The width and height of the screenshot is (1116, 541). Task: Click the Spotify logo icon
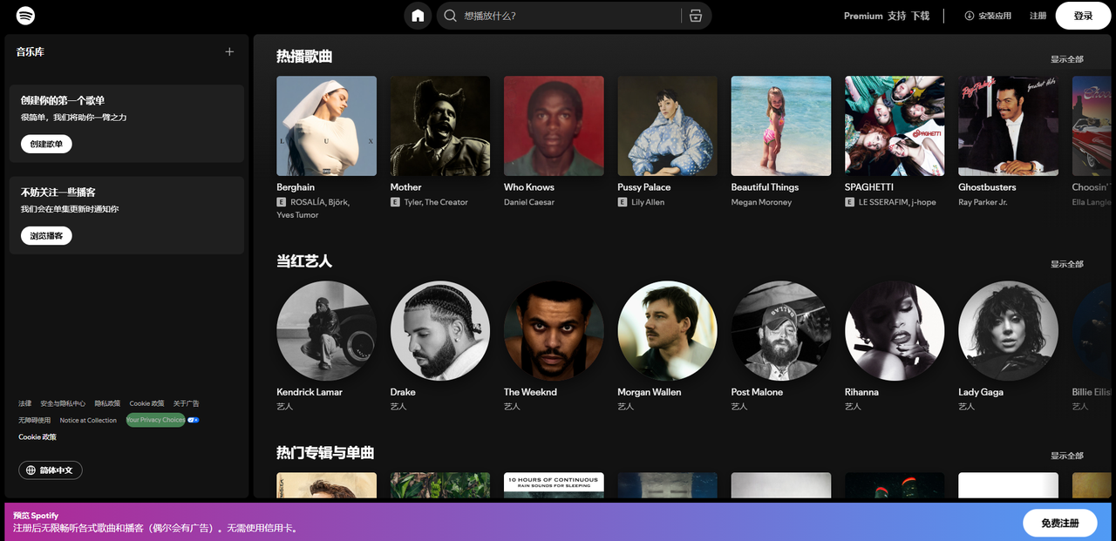(26, 16)
